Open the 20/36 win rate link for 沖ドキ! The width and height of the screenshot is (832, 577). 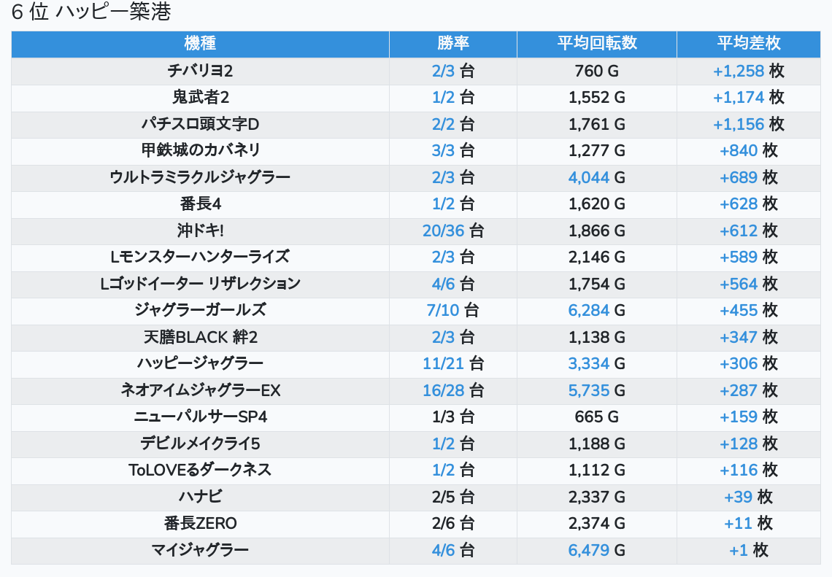(443, 231)
